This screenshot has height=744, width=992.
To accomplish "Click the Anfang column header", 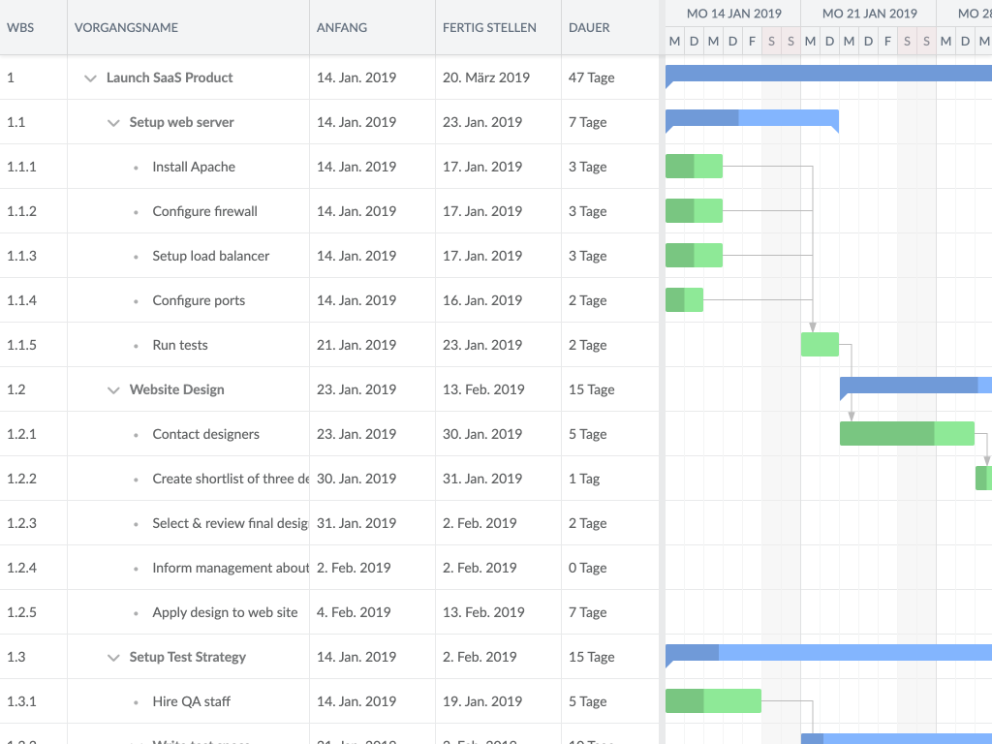I will 342,27.
